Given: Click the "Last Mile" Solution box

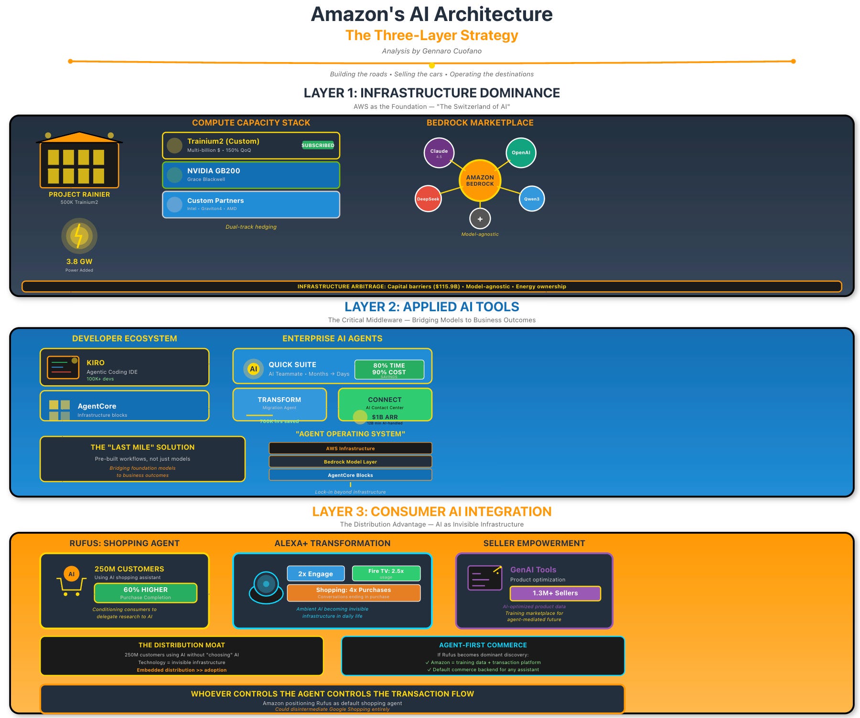Looking at the screenshot, I should pos(142,459).
